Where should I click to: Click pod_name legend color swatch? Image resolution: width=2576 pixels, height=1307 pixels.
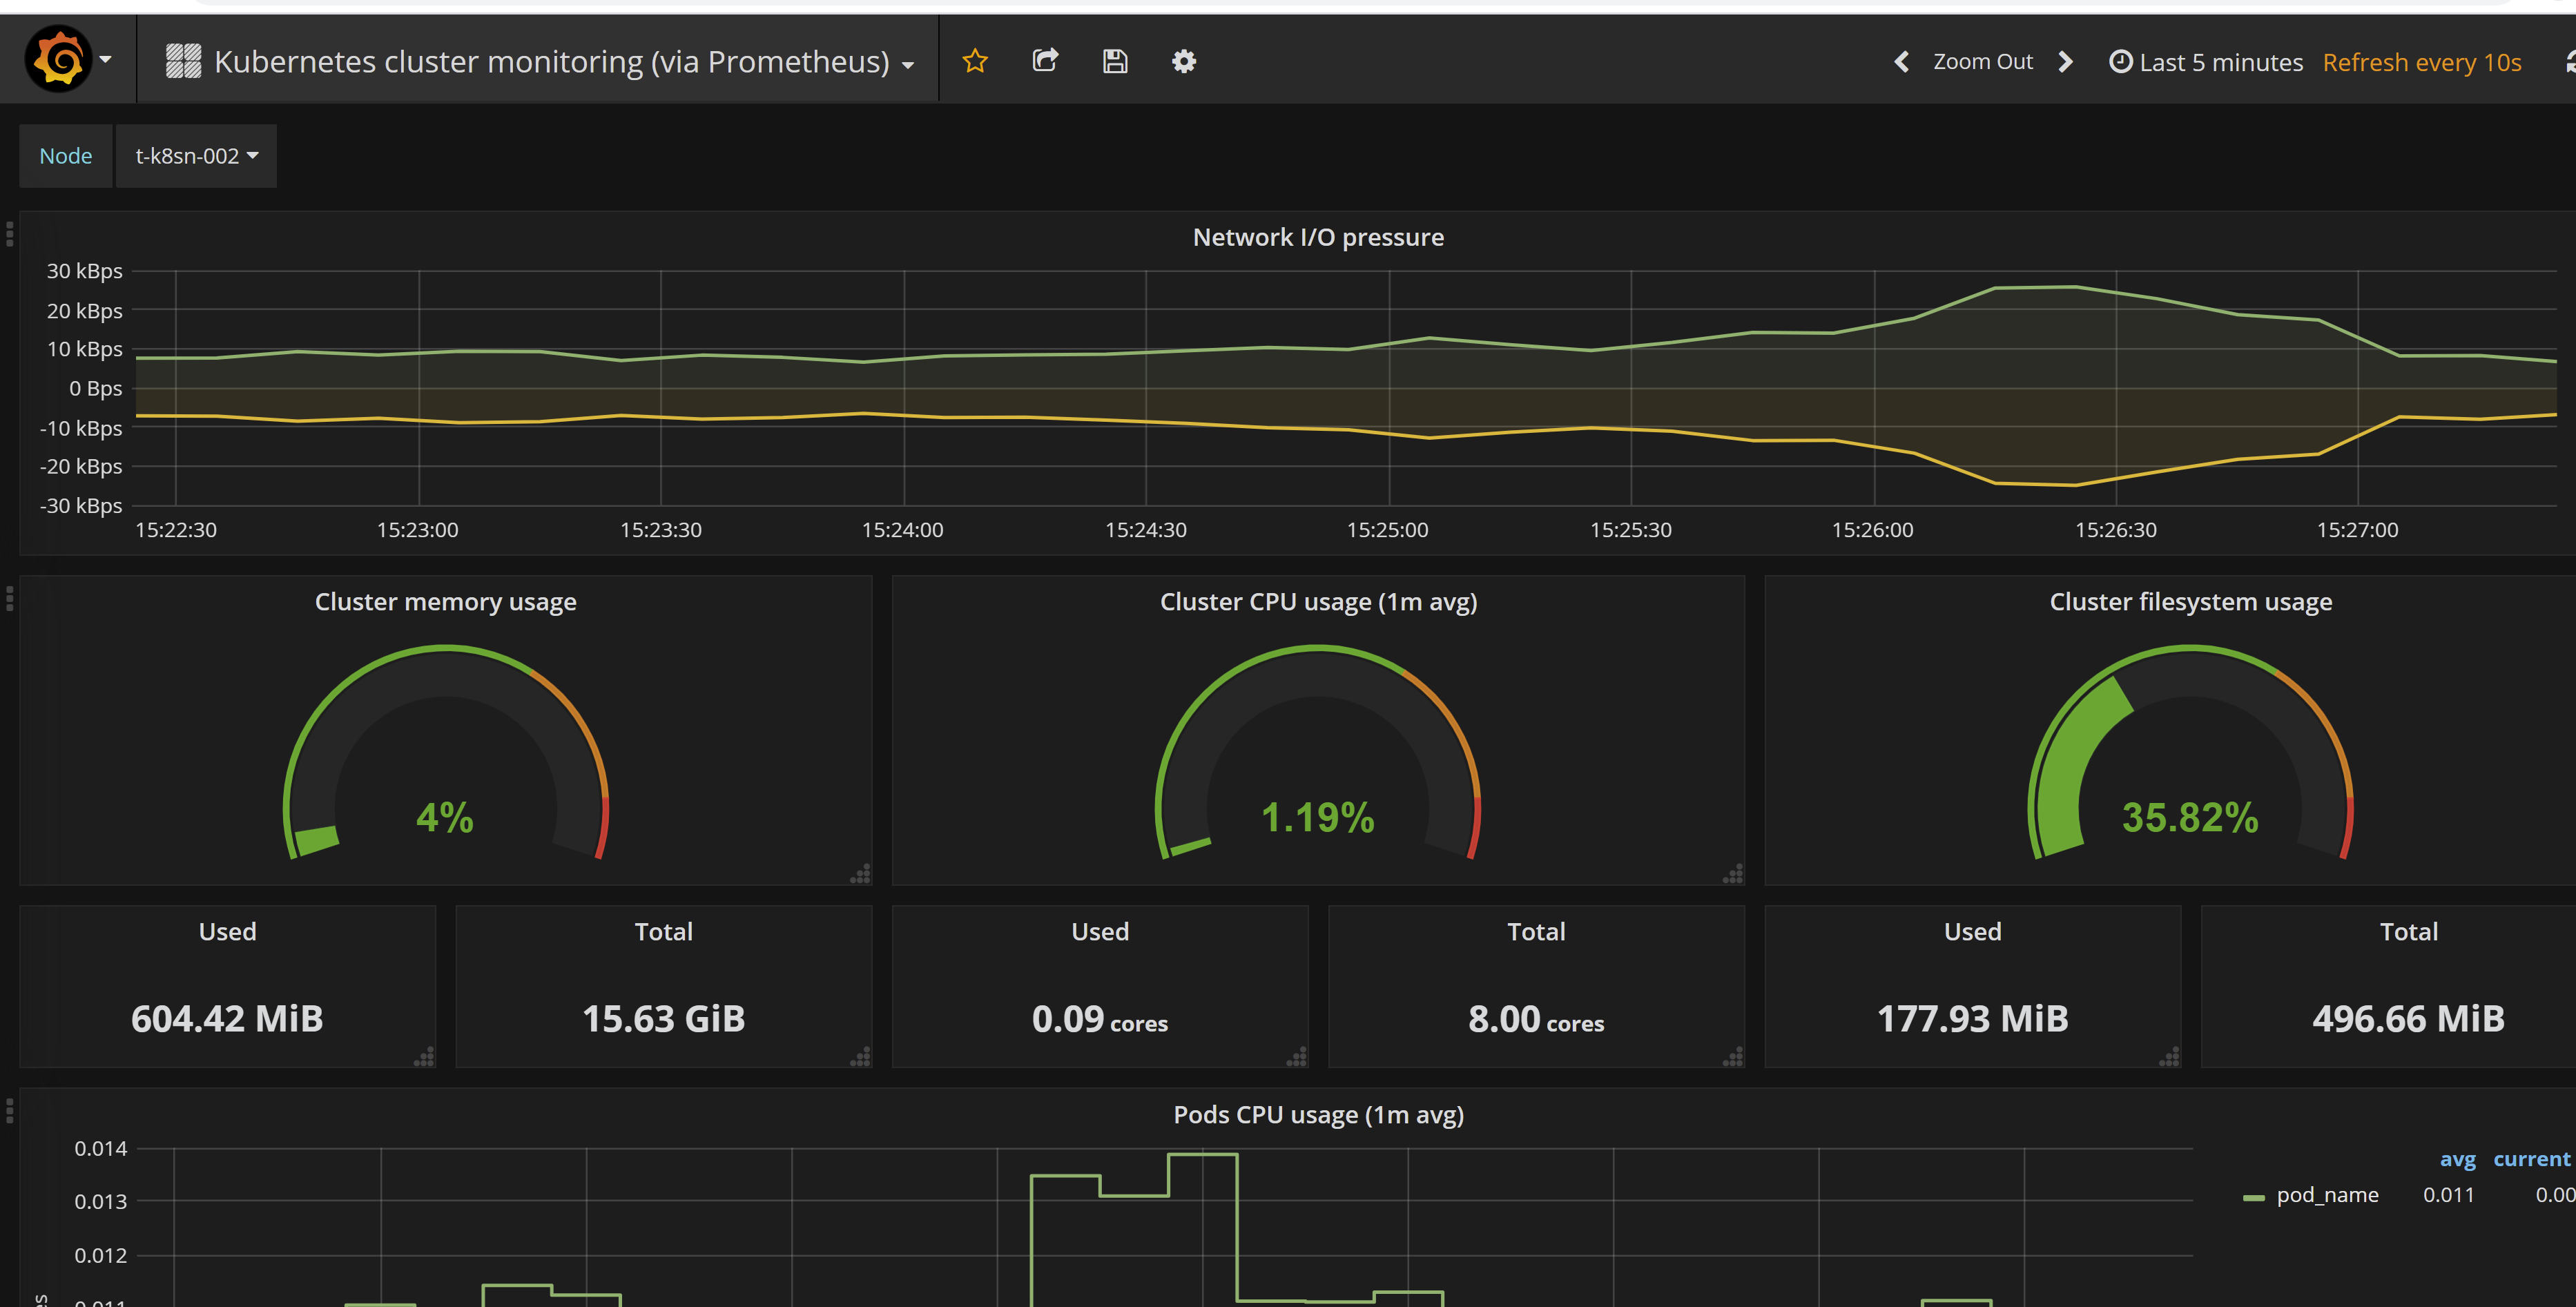2254,1197
